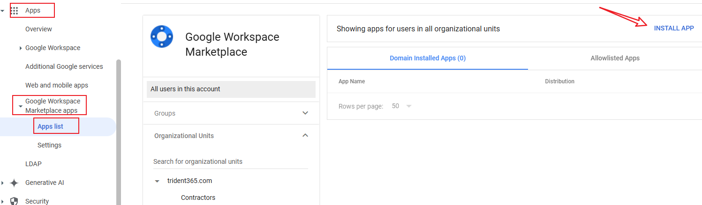Viewport: 702px width, 205px height.
Task: Collapse the trident365.com tree arrow
Action: [158, 181]
